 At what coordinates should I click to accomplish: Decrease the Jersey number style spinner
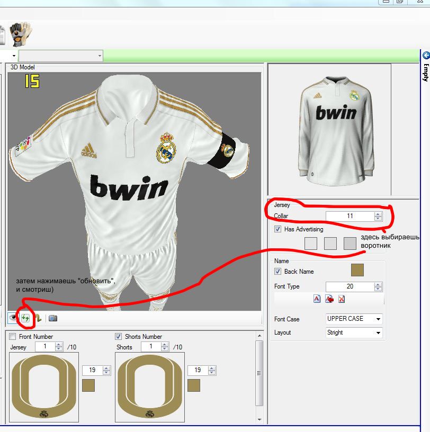(x=59, y=349)
